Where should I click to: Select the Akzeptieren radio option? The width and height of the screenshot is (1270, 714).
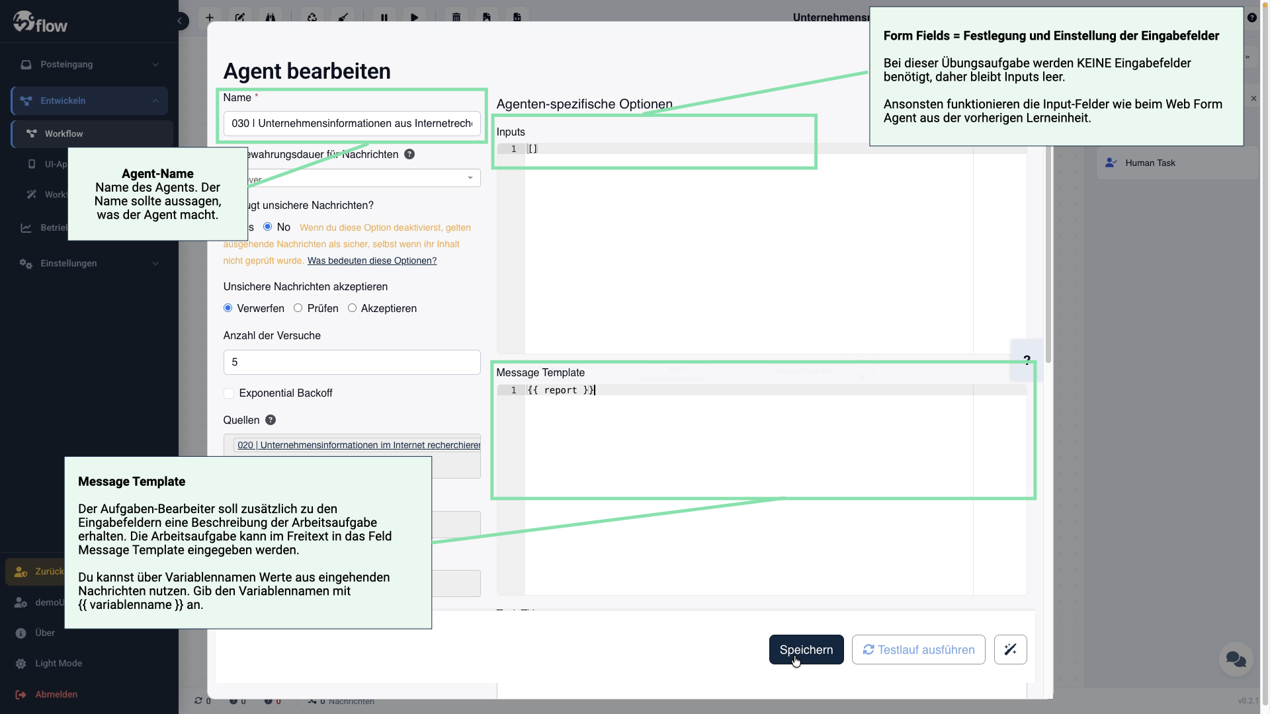point(353,308)
